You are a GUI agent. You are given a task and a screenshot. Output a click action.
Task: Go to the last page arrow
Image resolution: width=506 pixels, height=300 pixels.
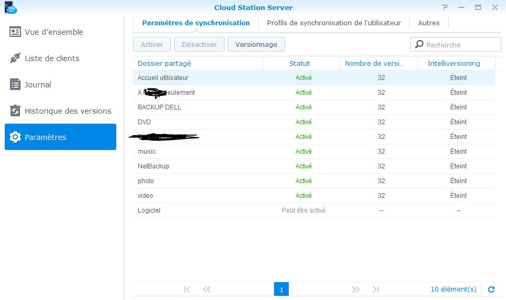tap(376, 289)
